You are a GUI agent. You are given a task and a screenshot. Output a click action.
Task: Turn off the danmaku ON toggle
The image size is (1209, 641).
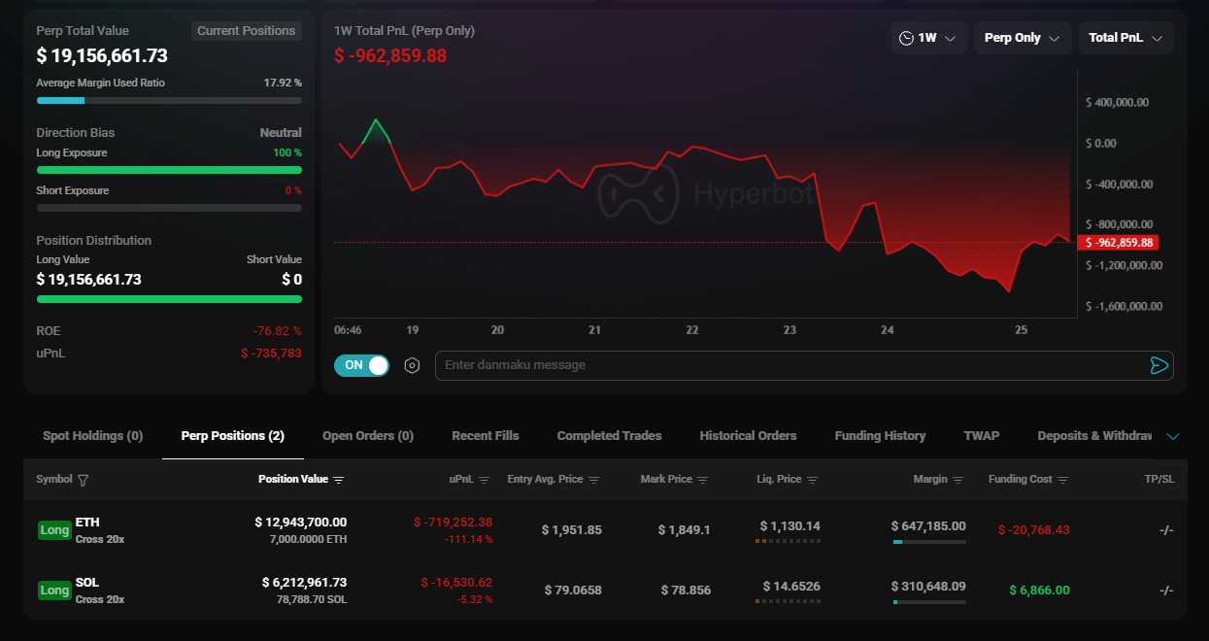click(x=361, y=365)
